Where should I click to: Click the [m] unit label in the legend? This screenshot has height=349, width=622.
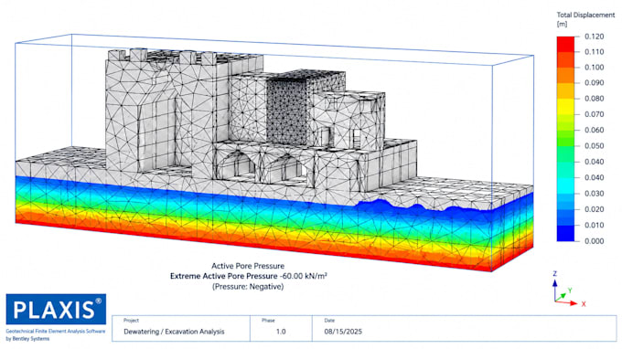(x=562, y=24)
